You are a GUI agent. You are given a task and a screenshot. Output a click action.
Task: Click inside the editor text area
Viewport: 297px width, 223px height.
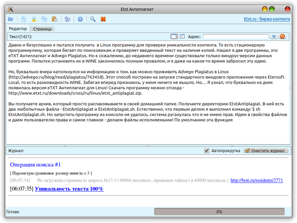(148, 93)
